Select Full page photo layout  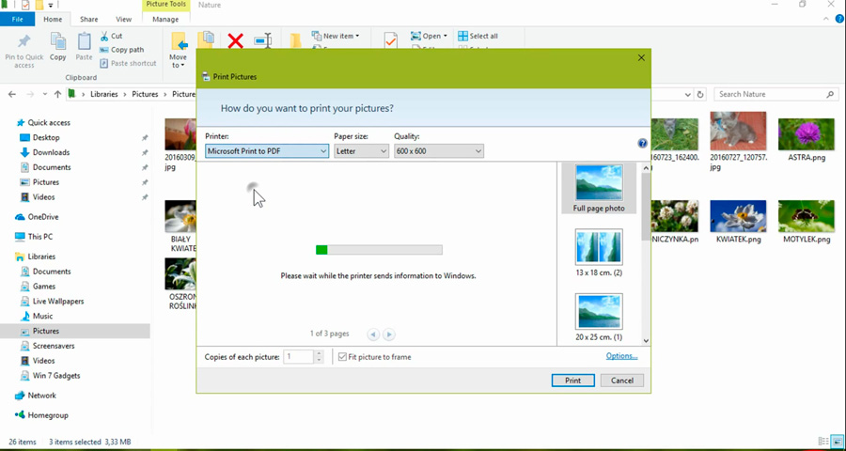click(599, 188)
